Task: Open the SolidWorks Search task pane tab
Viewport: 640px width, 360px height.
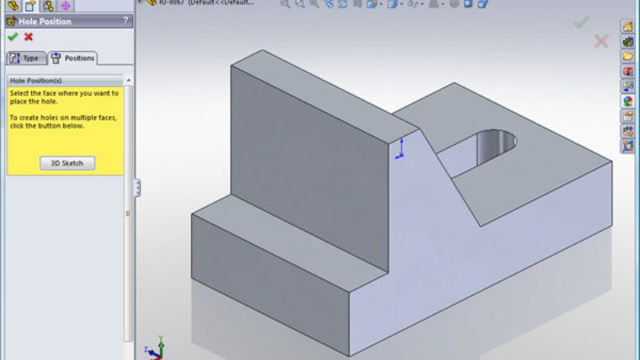Action: [628, 71]
